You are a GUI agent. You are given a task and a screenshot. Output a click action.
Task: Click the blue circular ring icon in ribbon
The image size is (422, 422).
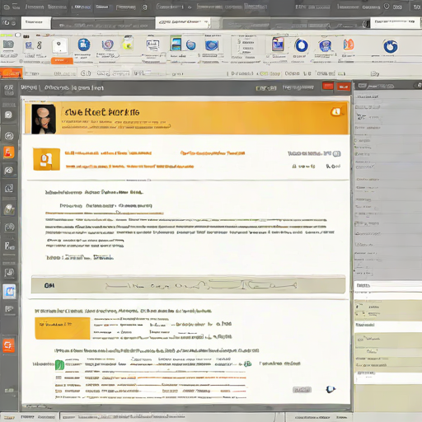point(302,45)
